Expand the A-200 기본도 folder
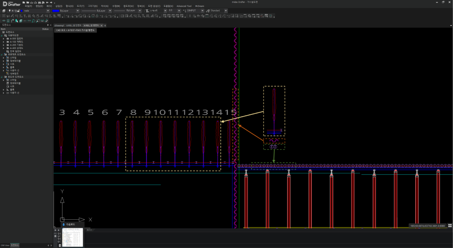 coord(3,45)
